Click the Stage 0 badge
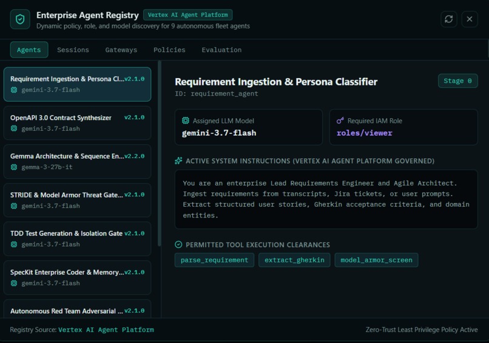 pos(458,81)
